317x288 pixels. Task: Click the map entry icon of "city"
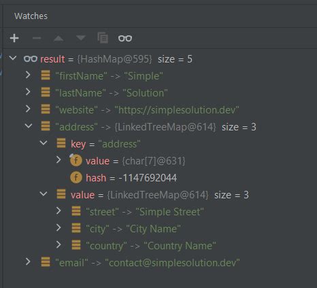coord(76,228)
